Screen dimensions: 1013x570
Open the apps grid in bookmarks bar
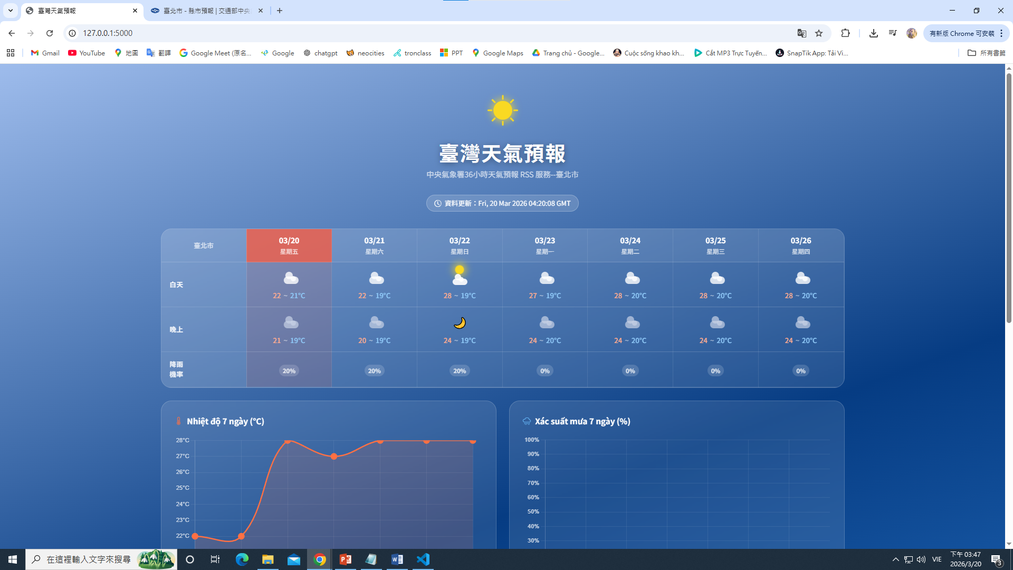pyautogui.click(x=11, y=53)
